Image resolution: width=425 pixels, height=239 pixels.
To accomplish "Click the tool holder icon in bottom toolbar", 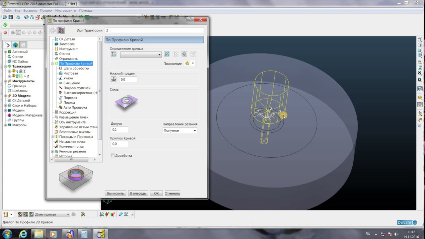I will (83, 214).
